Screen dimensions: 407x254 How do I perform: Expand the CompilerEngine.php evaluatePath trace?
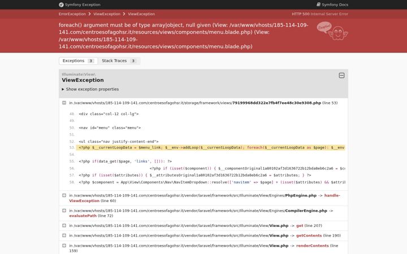point(64,211)
